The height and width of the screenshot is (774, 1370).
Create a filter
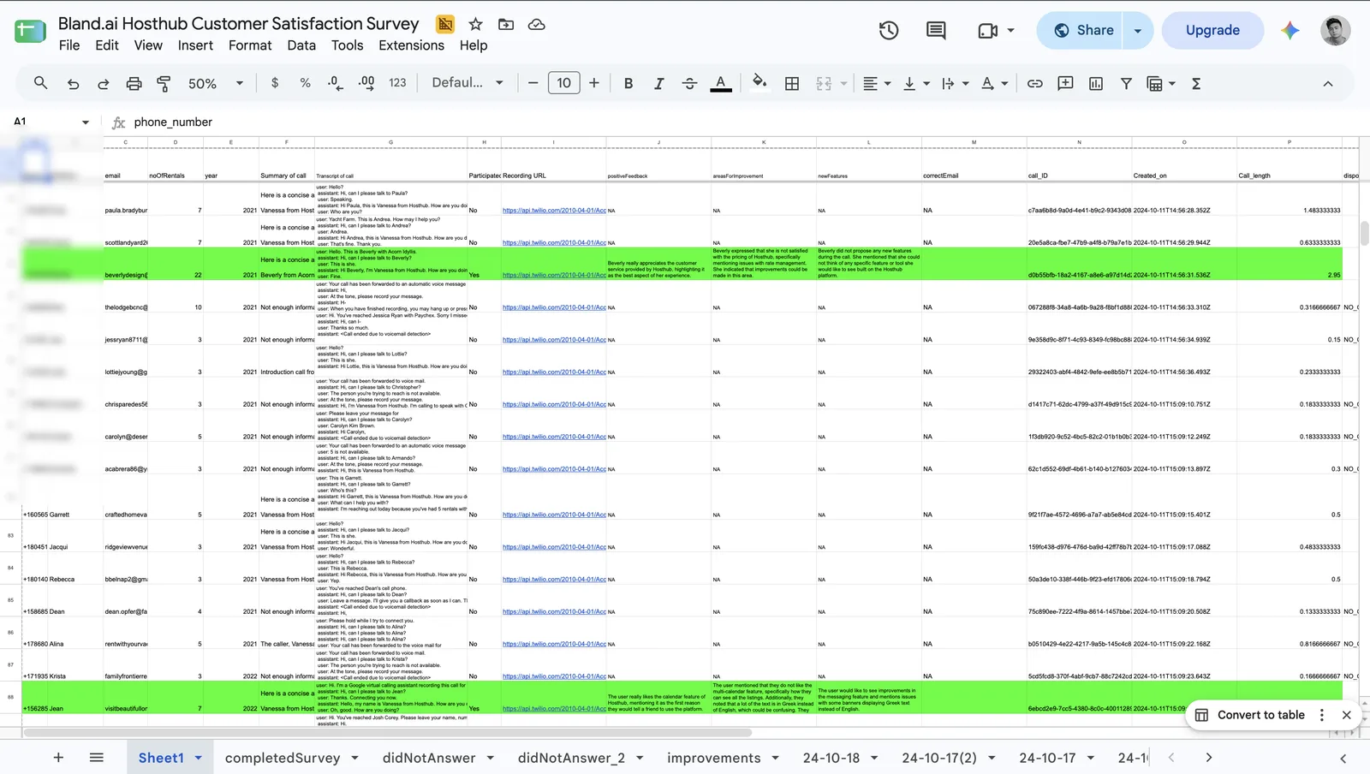pos(1126,83)
